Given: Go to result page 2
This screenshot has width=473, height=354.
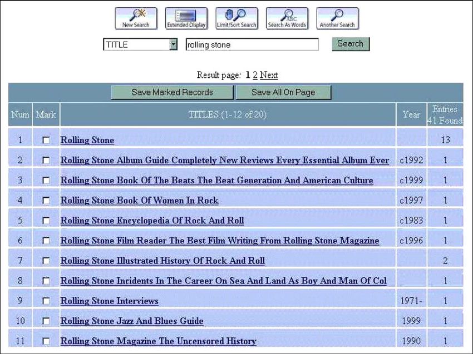Looking at the screenshot, I should [x=255, y=75].
